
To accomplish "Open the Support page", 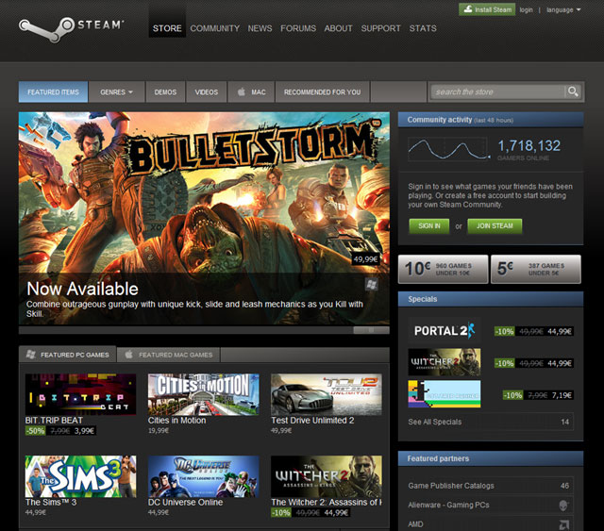I will (x=380, y=28).
